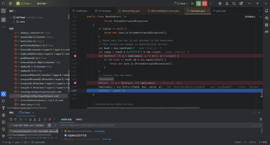Image resolution: width=270 pixels, height=145 pixels.
Task: Pause program in debug toolbar
Action: click(x=26, y=119)
